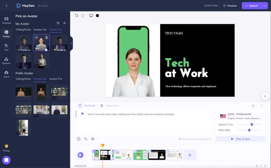Undo the last action
The width and height of the screenshot is (271, 168).
pos(76,15)
